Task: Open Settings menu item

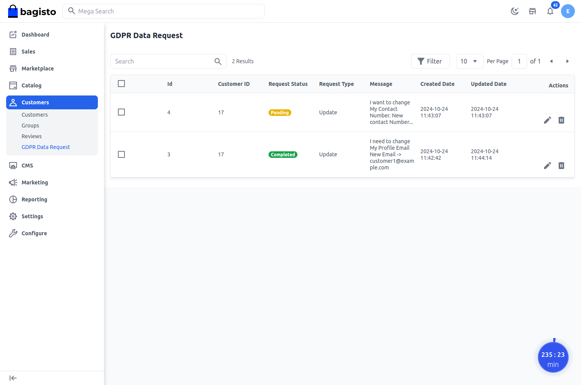Action: (52, 216)
